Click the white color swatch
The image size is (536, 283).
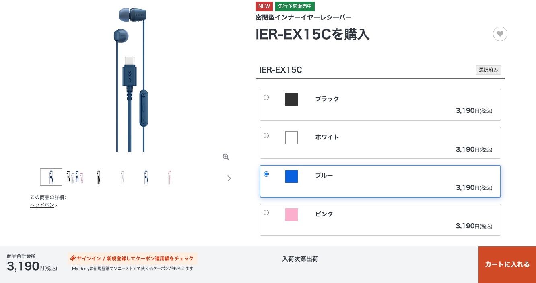coord(291,137)
